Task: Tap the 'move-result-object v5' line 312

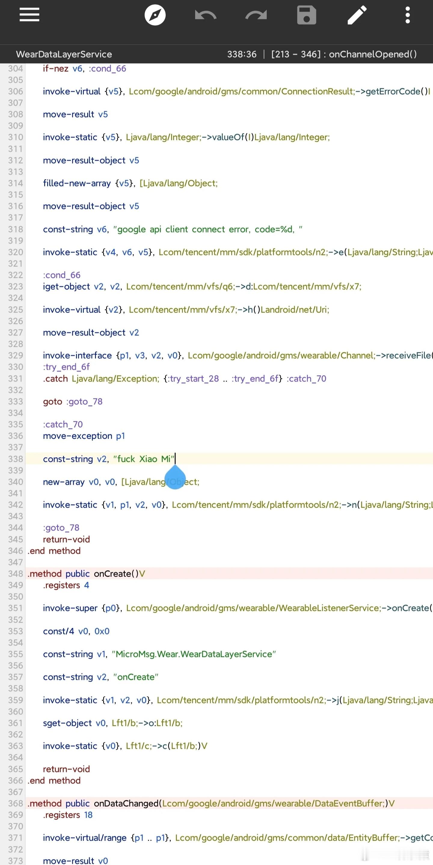Action: 91,160
